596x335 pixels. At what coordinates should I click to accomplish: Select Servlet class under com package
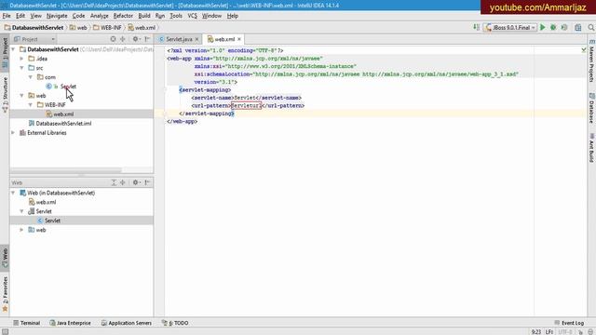68,87
